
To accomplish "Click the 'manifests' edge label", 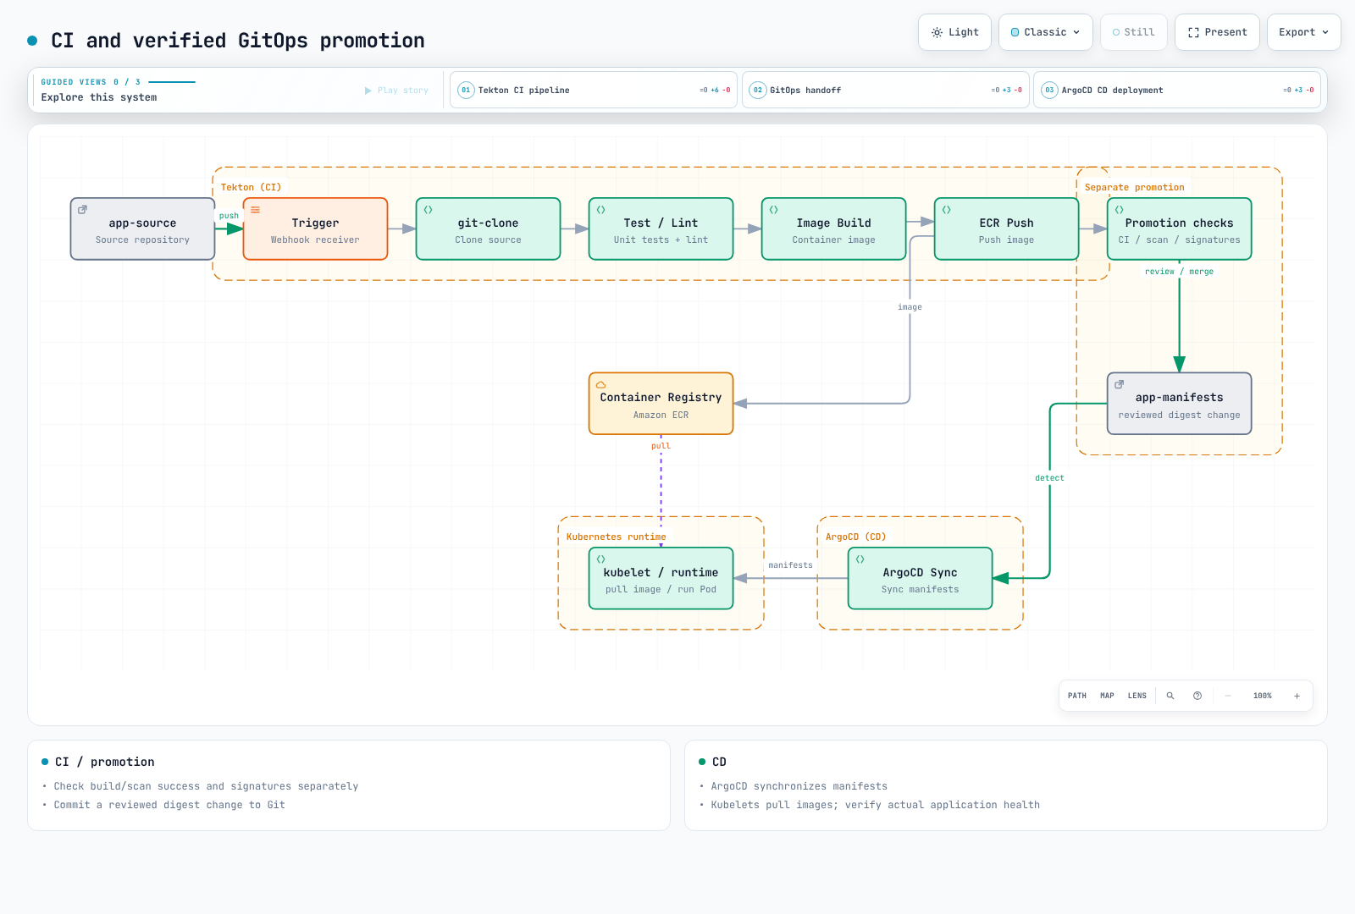I will coord(790,565).
